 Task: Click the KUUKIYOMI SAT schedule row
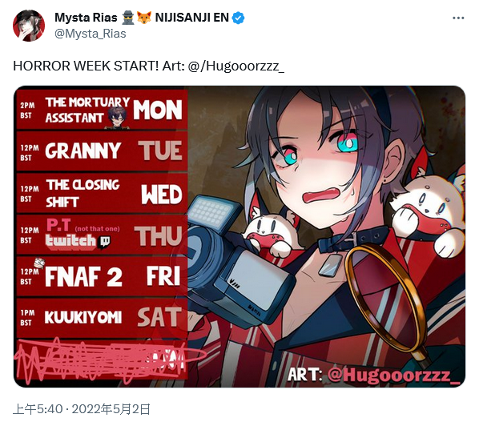102,318
